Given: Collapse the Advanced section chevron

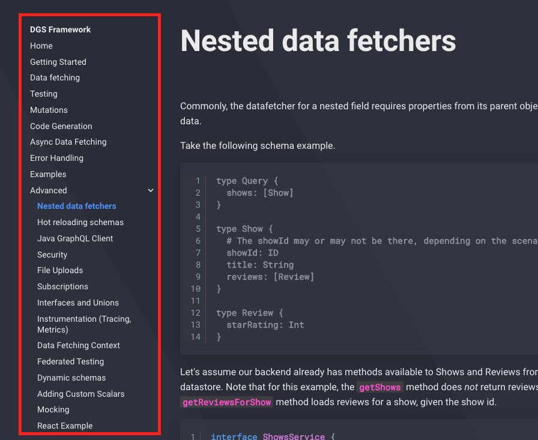Looking at the screenshot, I should [x=150, y=190].
